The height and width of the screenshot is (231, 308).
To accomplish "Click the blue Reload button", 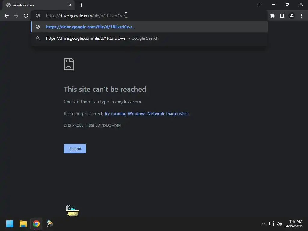I will (75, 149).
